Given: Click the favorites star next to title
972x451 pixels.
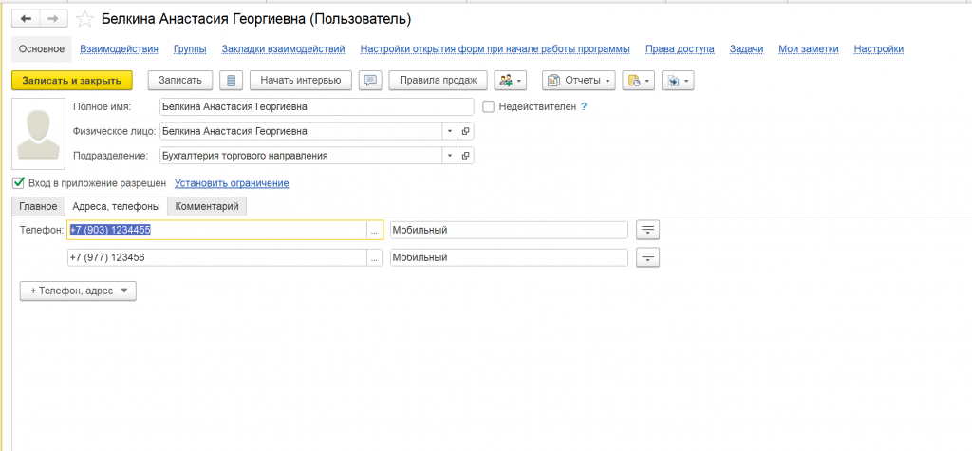Looking at the screenshot, I should tap(85, 19).
